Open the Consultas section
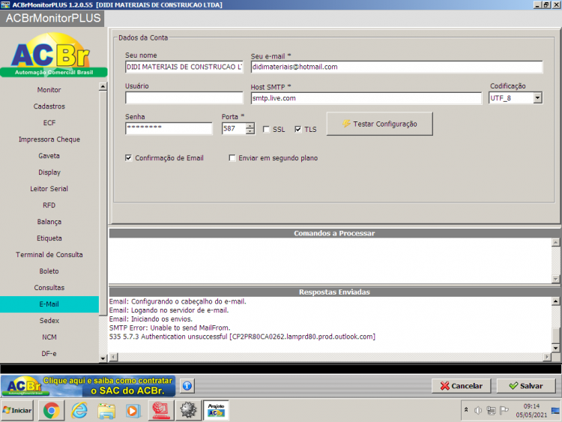Screen dimensions: 562x422 tap(49, 288)
